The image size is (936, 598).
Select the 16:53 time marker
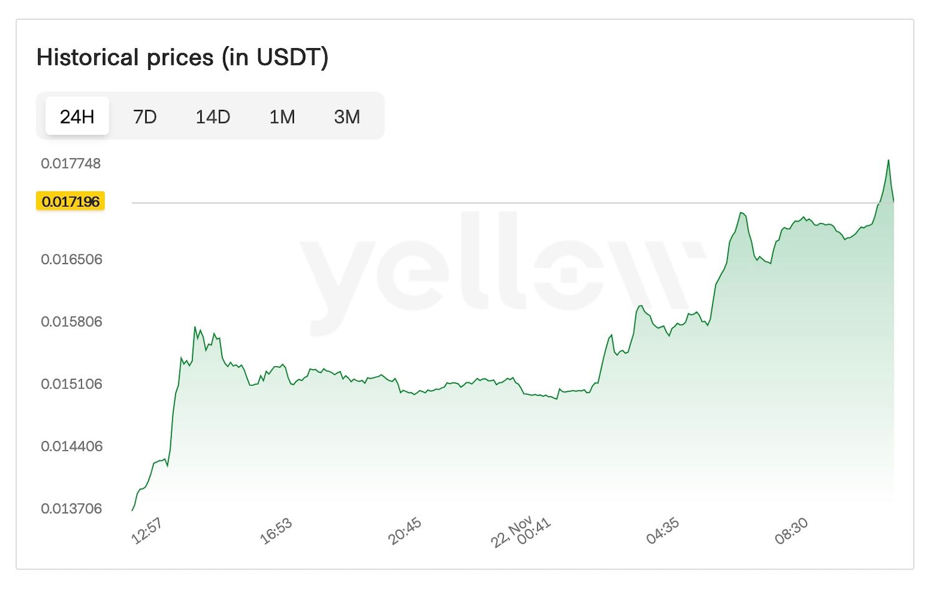click(276, 531)
